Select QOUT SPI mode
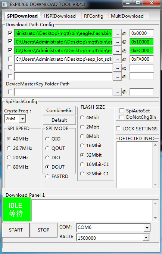The image size is (162, 254). [55, 148]
